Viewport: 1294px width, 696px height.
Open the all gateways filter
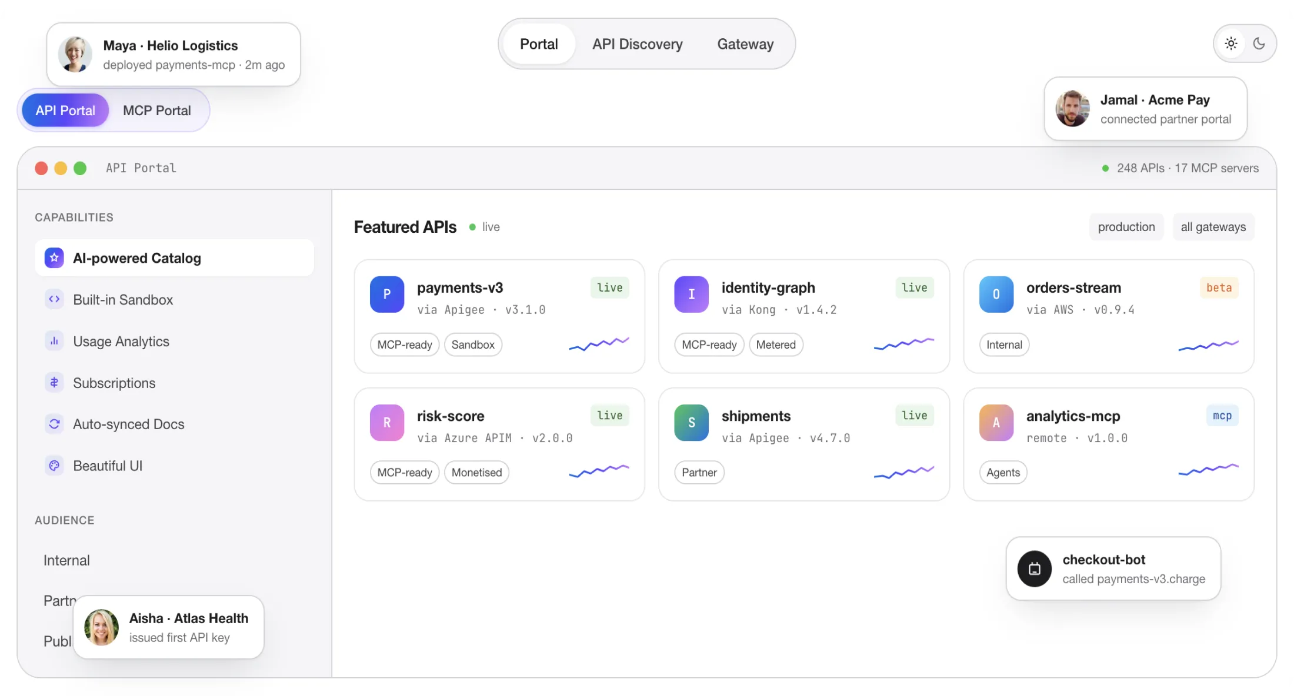pyautogui.click(x=1213, y=227)
